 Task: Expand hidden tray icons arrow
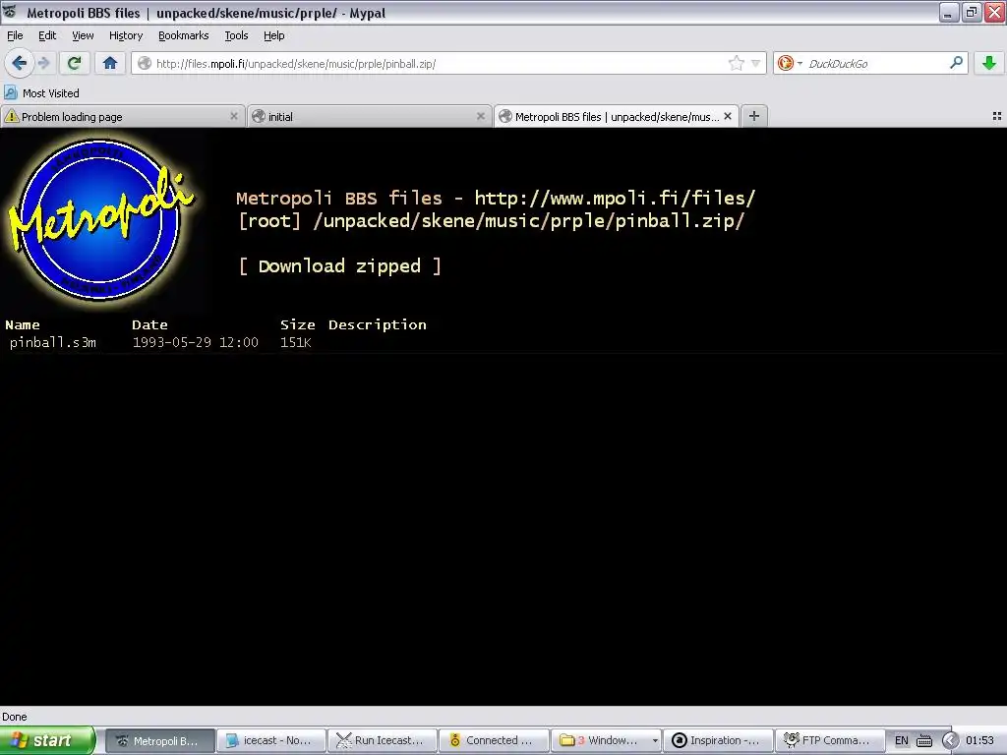point(950,740)
